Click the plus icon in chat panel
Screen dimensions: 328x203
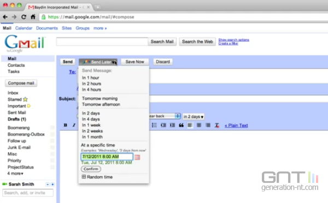pyautogui.click(x=52, y=184)
